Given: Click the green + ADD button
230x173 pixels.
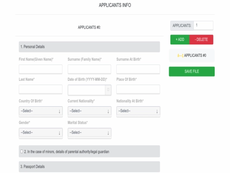Looking at the screenshot, I should (180, 40).
